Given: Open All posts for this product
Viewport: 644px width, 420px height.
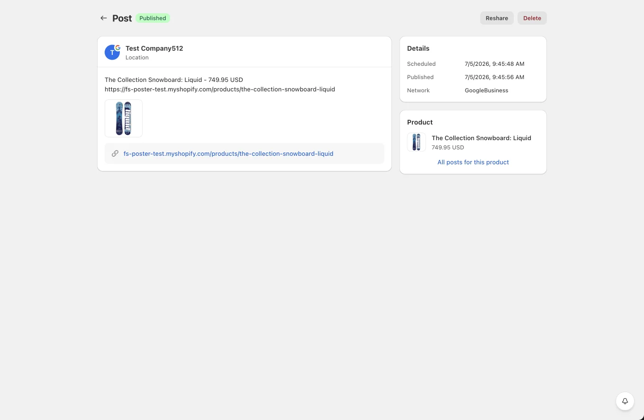Looking at the screenshot, I should (x=473, y=162).
